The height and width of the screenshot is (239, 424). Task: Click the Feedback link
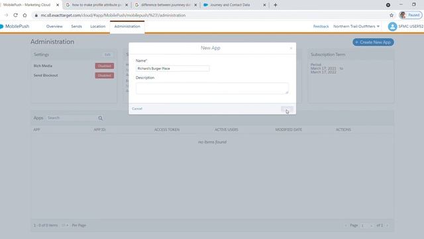coord(321,27)
